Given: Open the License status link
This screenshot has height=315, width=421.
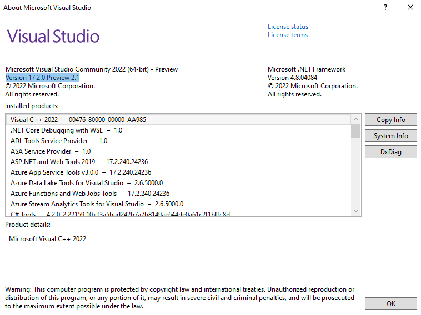Looking at the screenshot, I should pyautogui.click(x=288, y=27).
